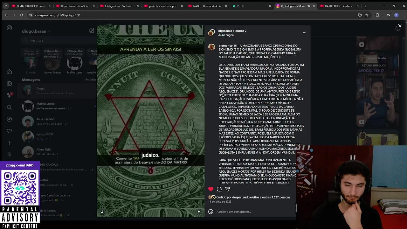Create a new post with plus icon

click(x=9, y=143)
